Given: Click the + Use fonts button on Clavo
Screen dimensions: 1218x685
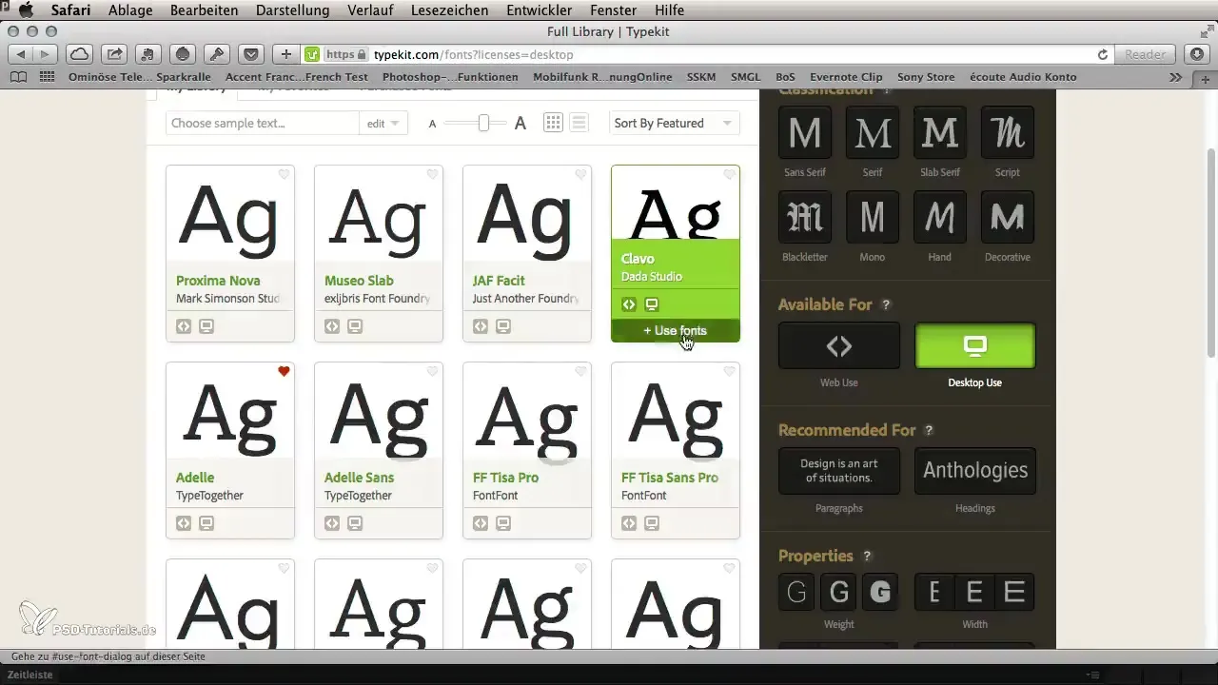Looking at the screenshot, I should click(x=676, y=331).
